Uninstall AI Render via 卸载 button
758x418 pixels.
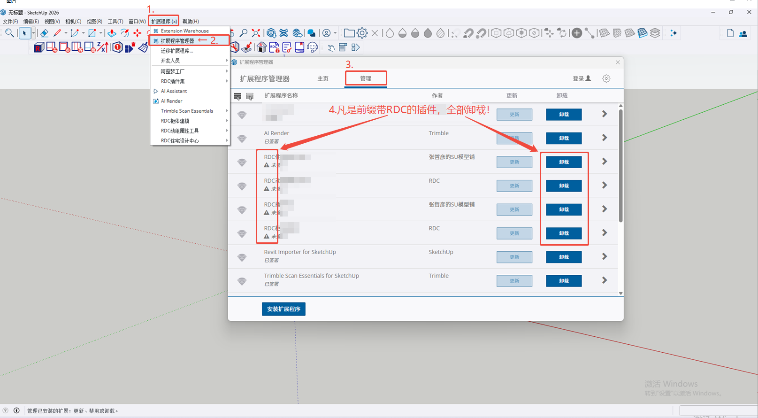564,138
